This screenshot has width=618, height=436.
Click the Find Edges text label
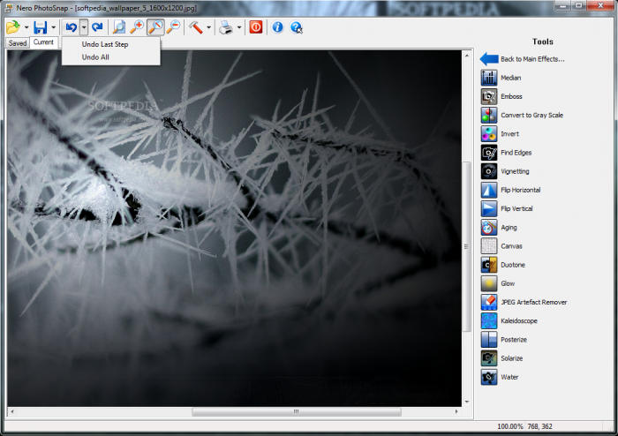click(x=516, y=153)
